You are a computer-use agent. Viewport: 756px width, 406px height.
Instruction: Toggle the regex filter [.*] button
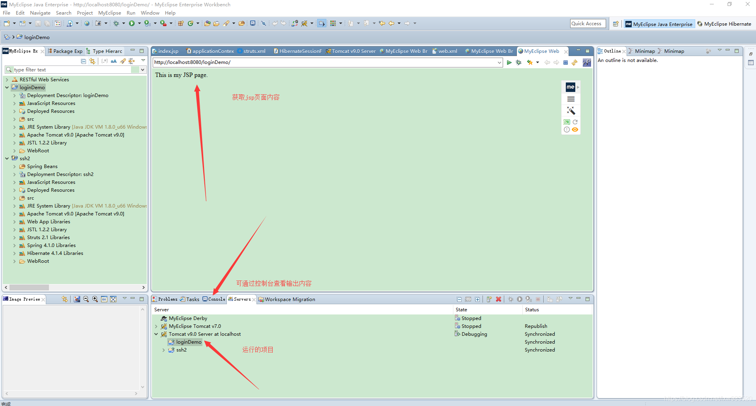pyautogui.click(x=104, y=61)
